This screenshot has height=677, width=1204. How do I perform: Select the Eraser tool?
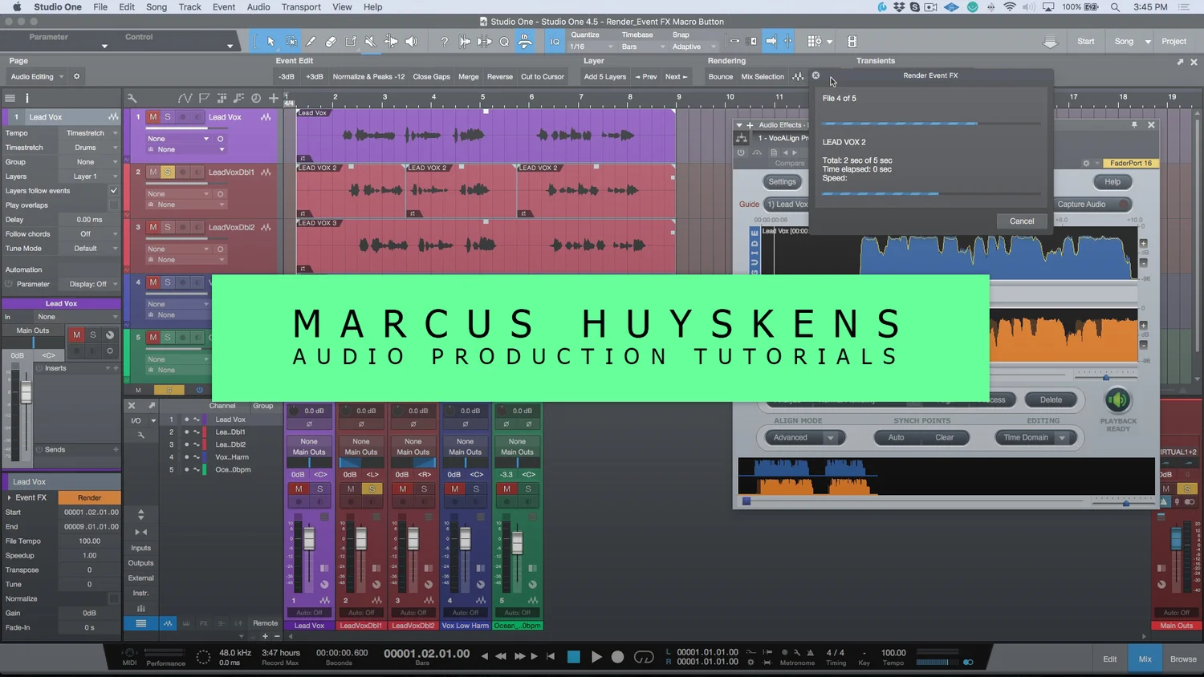point(331,41)
